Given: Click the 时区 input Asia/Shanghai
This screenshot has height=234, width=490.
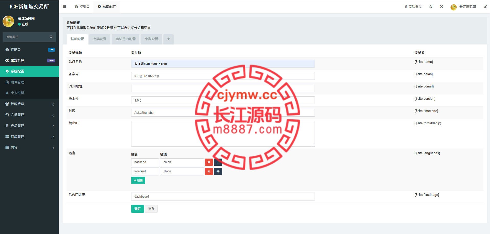Looking at the screenshot, I should click(223, 113).
